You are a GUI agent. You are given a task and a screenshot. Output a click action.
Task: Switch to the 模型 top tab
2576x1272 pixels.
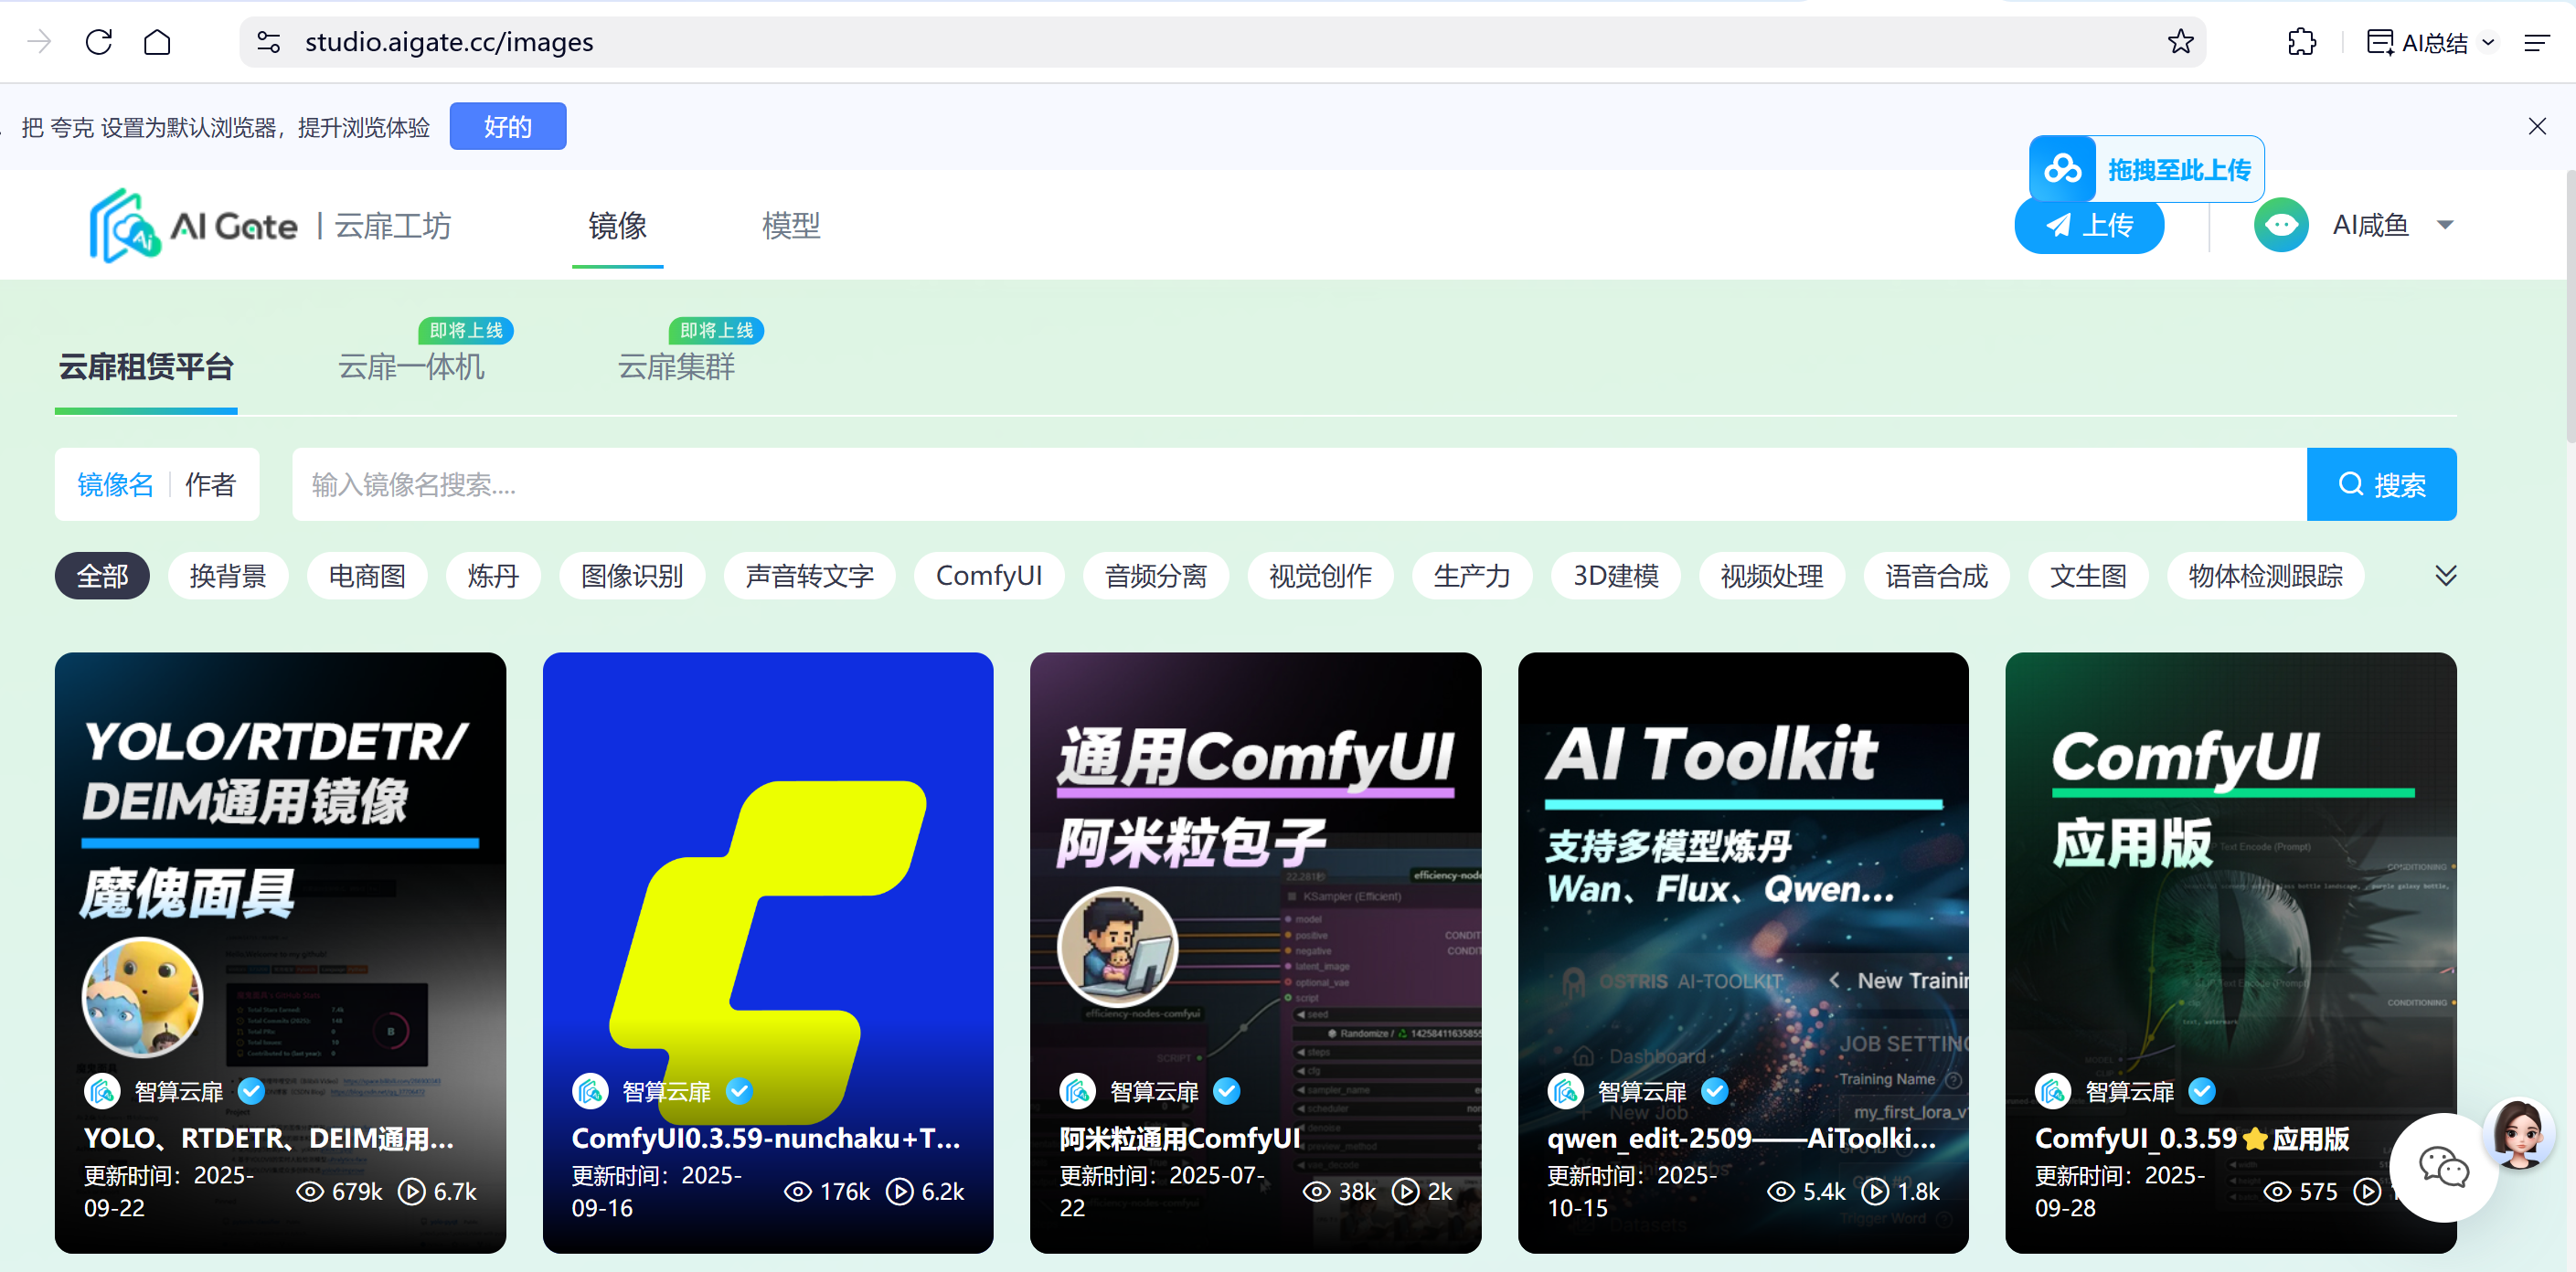pyautogui.click(x=791, y=226)
